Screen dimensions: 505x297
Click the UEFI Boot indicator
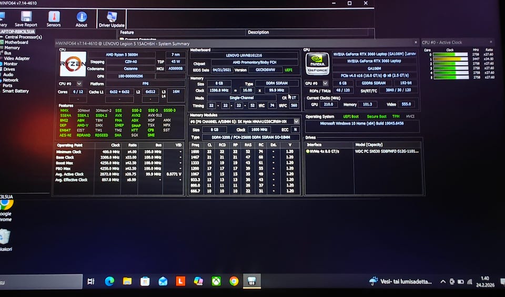(351, 117)
